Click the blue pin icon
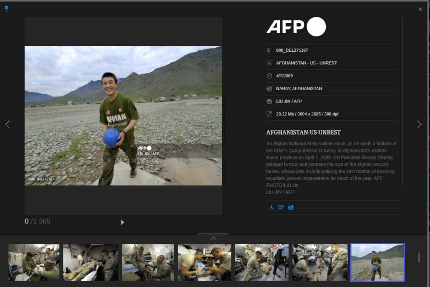The height and width of the screenshot is (287, 430). pyautogui.click(x=6, y=8)
